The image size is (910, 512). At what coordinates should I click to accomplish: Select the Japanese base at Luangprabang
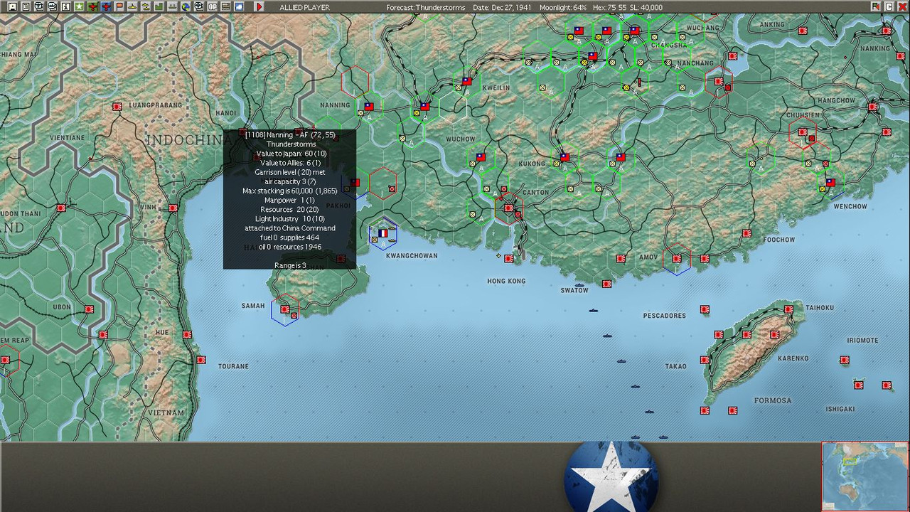[117, 107]
